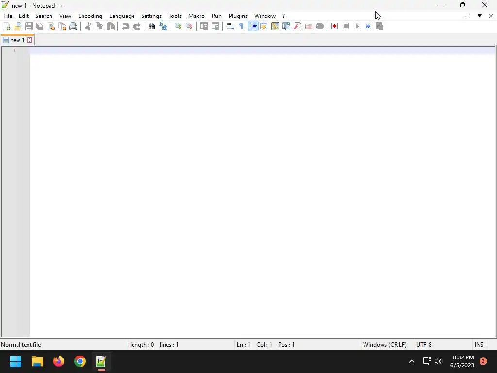Click the 'Ln : 1' status bar field

[x=244, y=345]
